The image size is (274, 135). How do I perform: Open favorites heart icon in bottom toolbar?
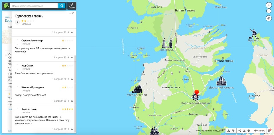point(233,131)
